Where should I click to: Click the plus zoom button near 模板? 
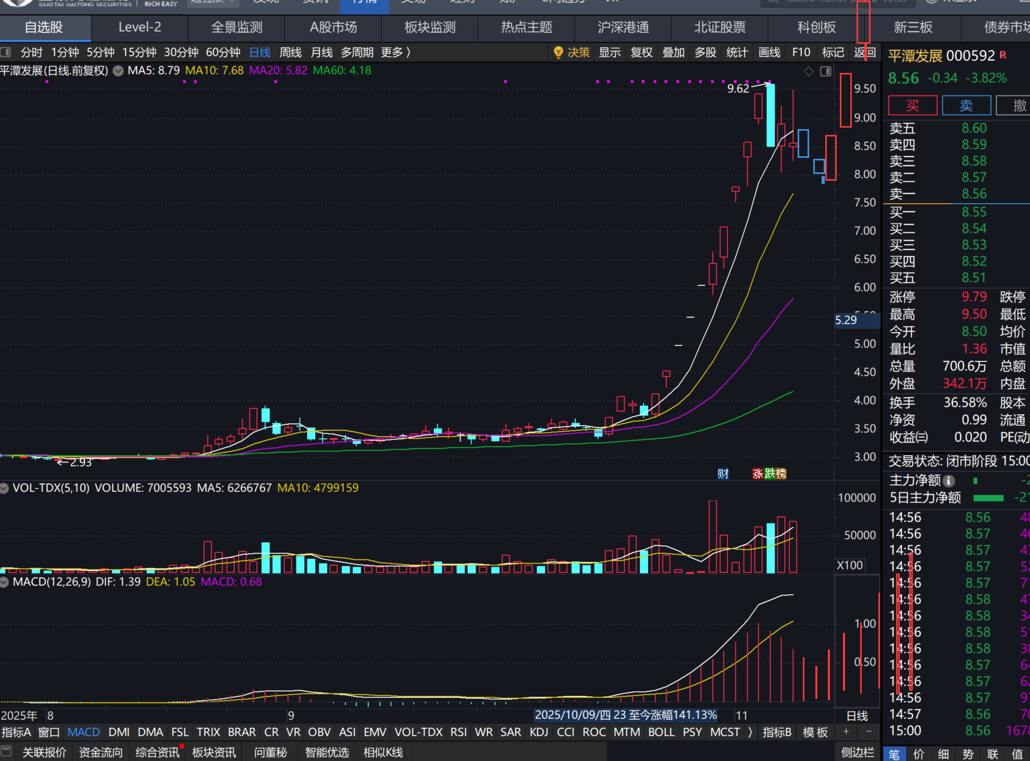(846, 732)
